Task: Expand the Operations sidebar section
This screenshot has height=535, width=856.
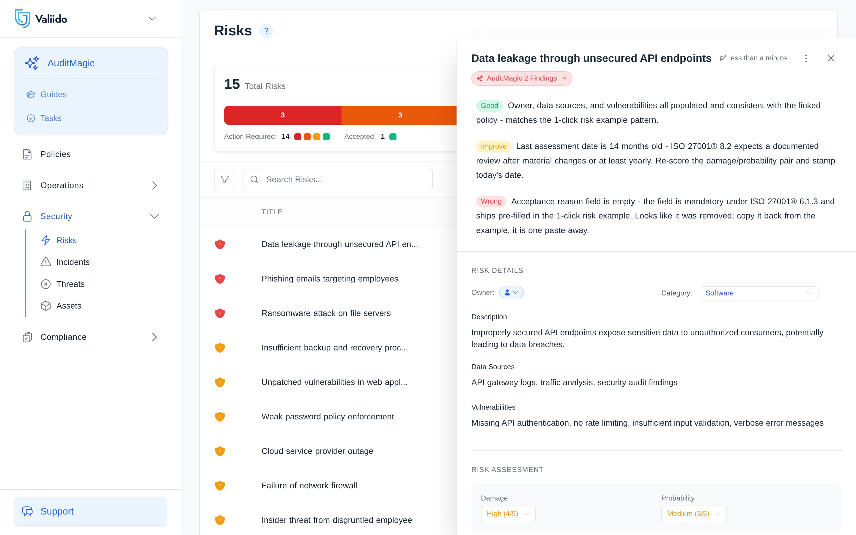Action: (155, 185)
